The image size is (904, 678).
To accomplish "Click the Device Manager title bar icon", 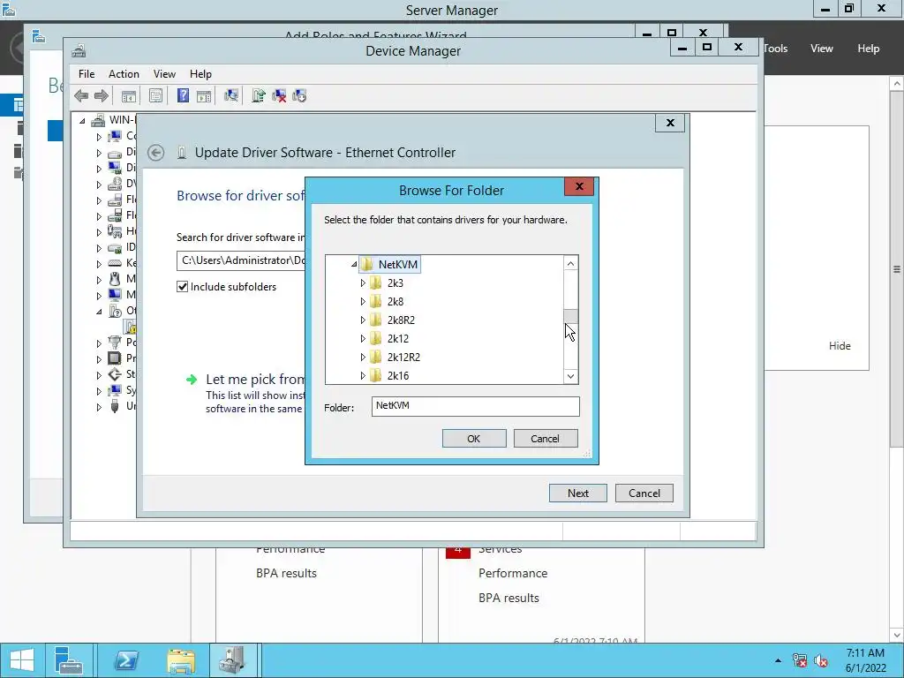I will coord(79,51).
